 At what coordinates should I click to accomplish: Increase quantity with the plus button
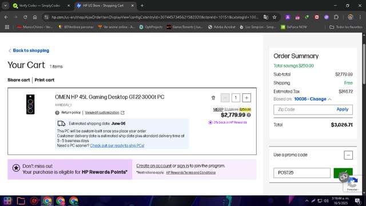point(246,98)
